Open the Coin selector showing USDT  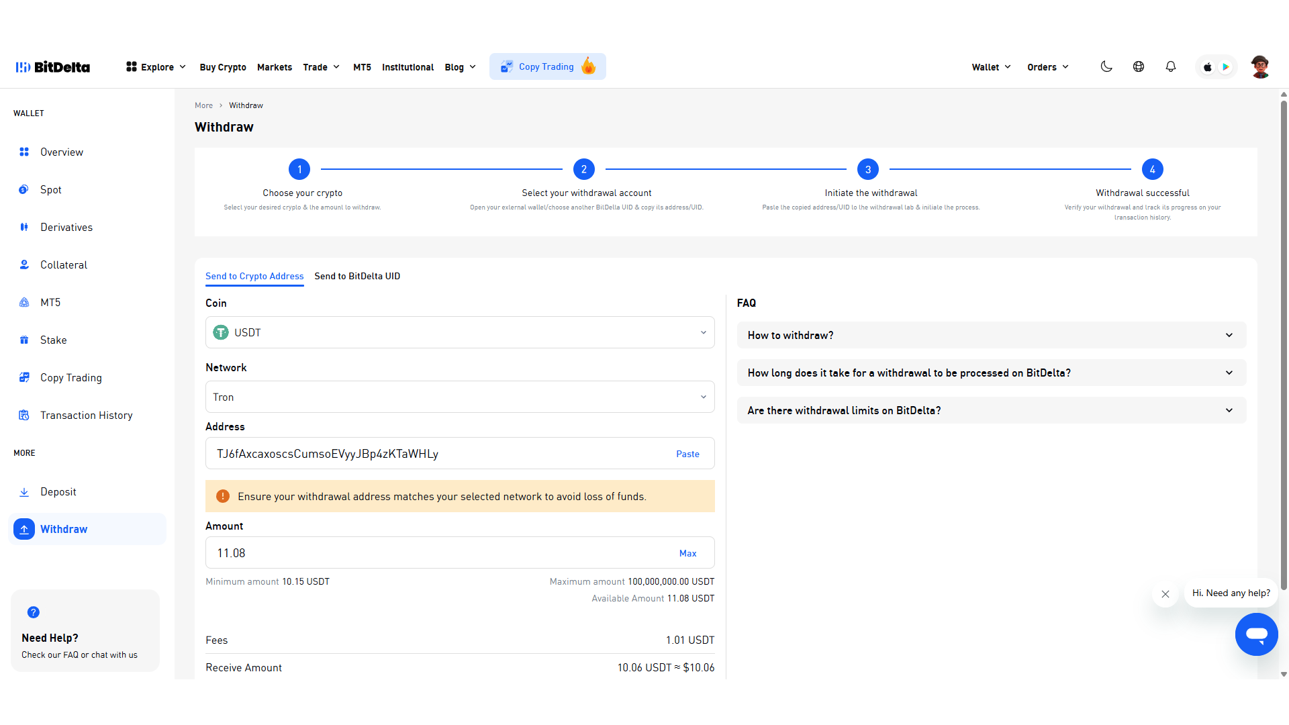click(x=460, y=332)
